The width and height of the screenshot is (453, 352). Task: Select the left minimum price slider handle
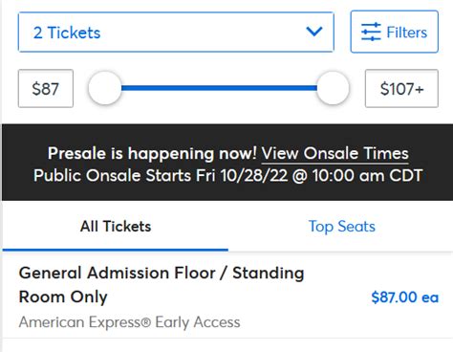(x=105, y=88)
